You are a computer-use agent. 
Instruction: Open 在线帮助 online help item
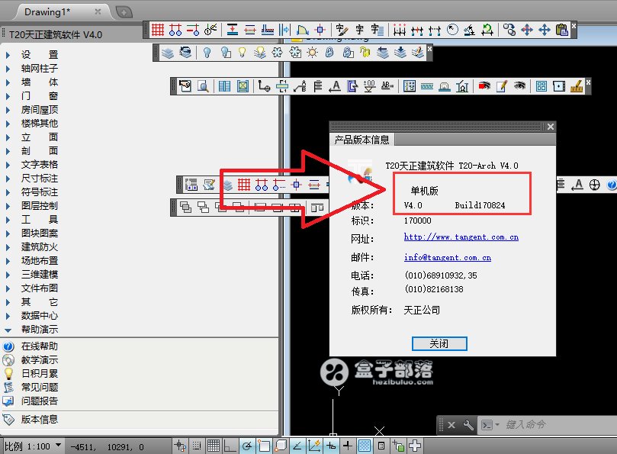[x=39, y=346]
